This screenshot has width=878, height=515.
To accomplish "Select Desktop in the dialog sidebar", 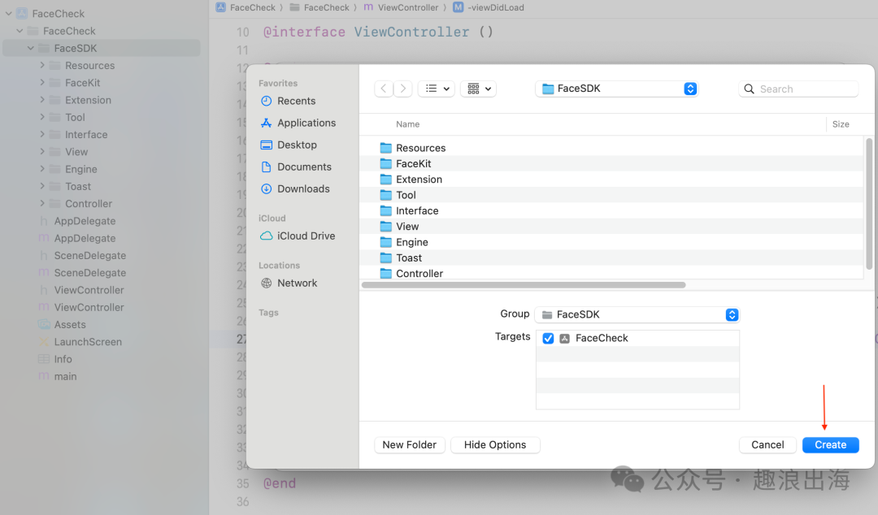I will point(289,145).
